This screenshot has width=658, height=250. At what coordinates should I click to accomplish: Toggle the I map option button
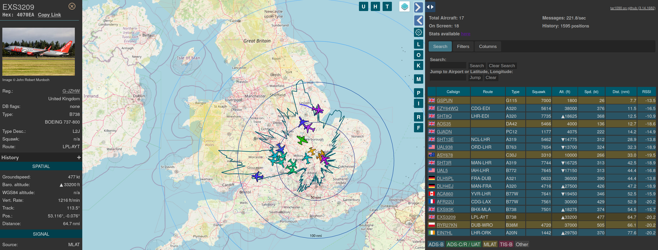coord(419,103)
